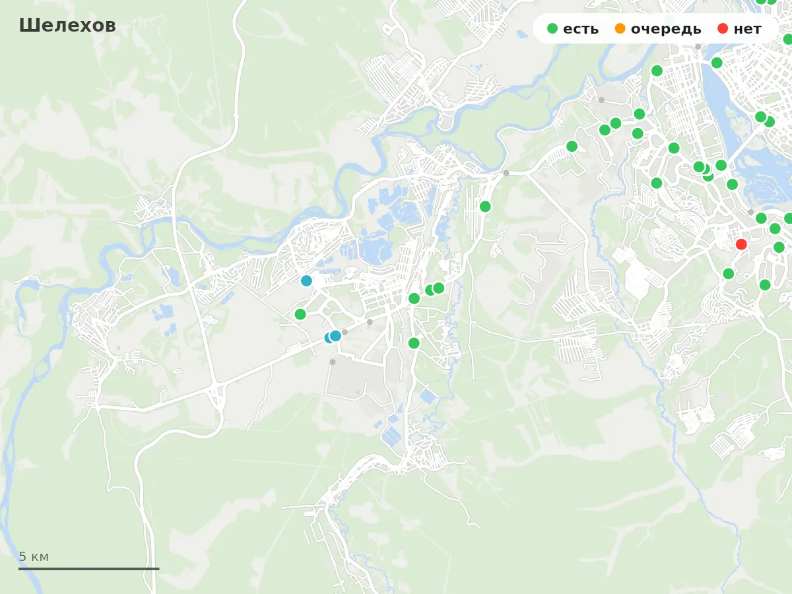Click the single red station marker on the map

pos(741,244)
